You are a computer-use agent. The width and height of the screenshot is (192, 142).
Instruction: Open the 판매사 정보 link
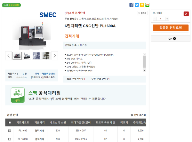pyautogui.click(x=37, y=77)
